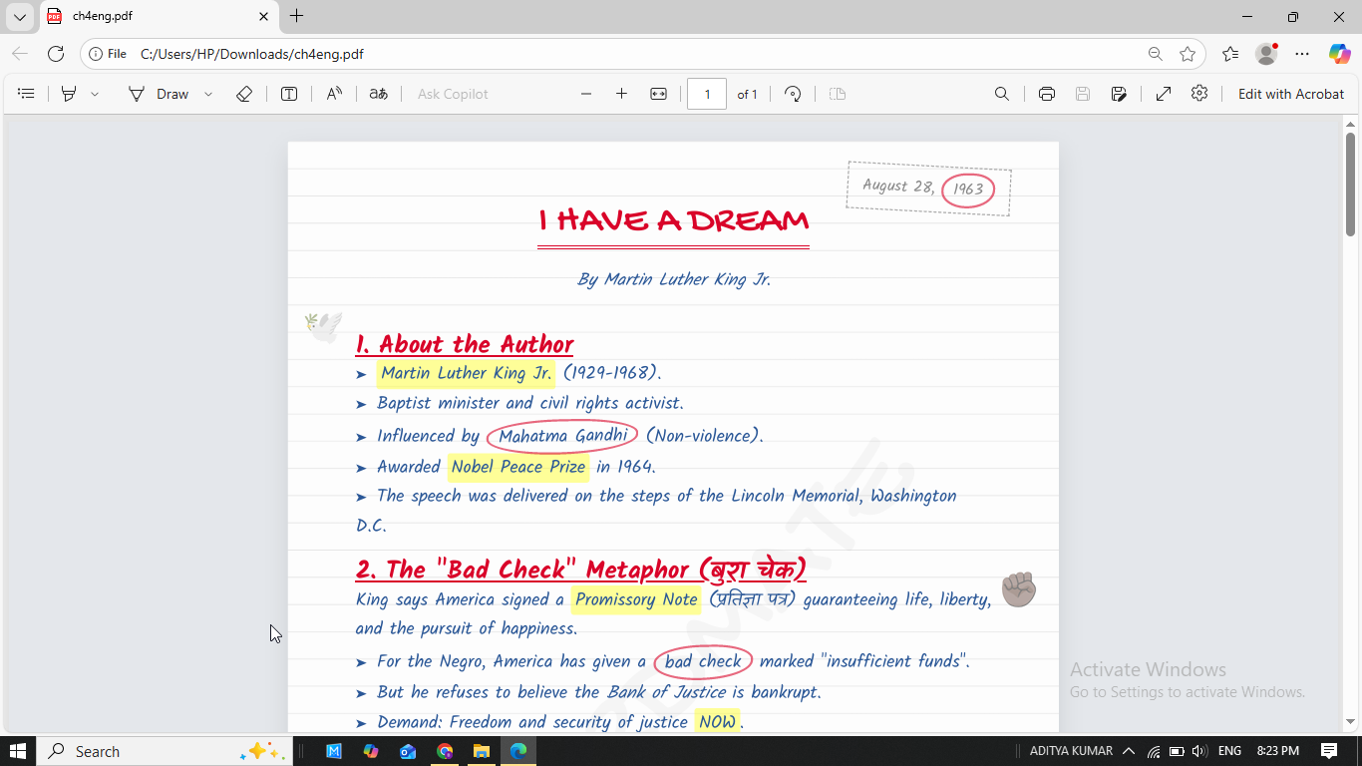Open the highlight color dropdown arrow
This screenshot has width=1362, height=766.
click(95, 94)
